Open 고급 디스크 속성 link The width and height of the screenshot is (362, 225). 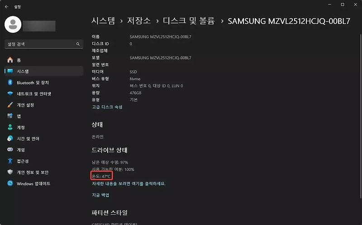pos(107,107)
